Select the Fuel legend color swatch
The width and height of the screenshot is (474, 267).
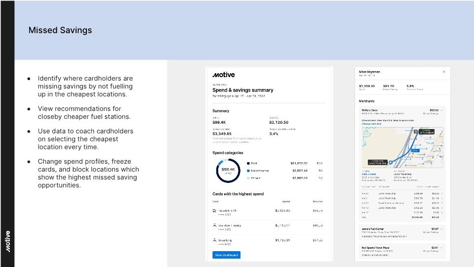click(248, 163)
